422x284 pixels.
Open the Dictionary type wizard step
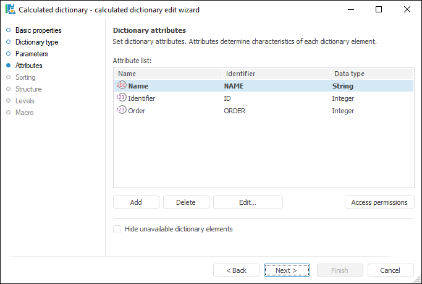point(36,42)
